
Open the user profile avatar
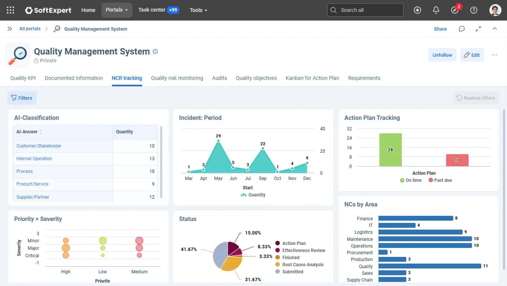pos(495,10)
